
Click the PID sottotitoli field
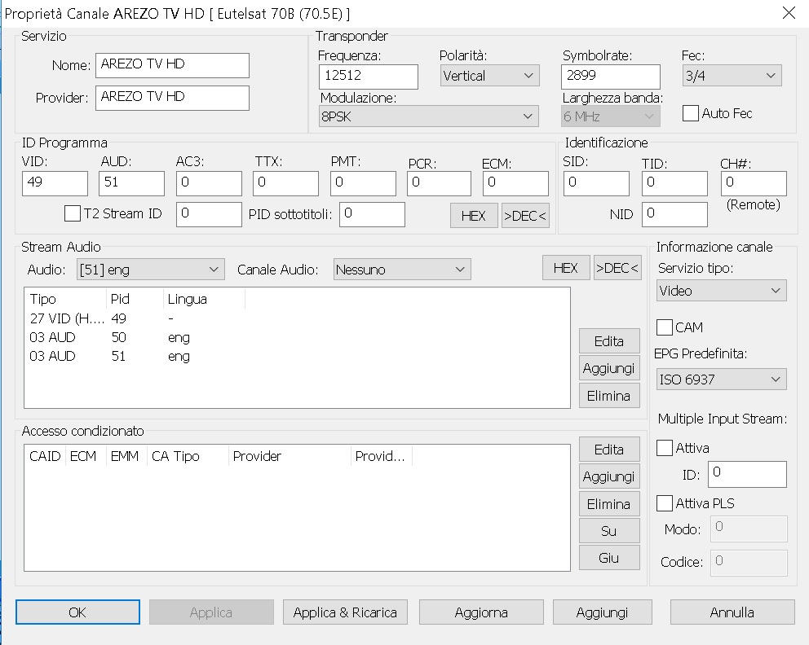tap(372, 214)
